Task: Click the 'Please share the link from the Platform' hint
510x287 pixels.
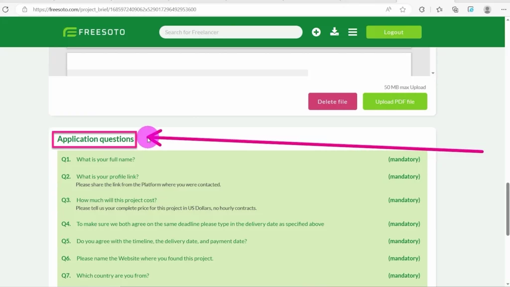Action: tap(148, 184)
